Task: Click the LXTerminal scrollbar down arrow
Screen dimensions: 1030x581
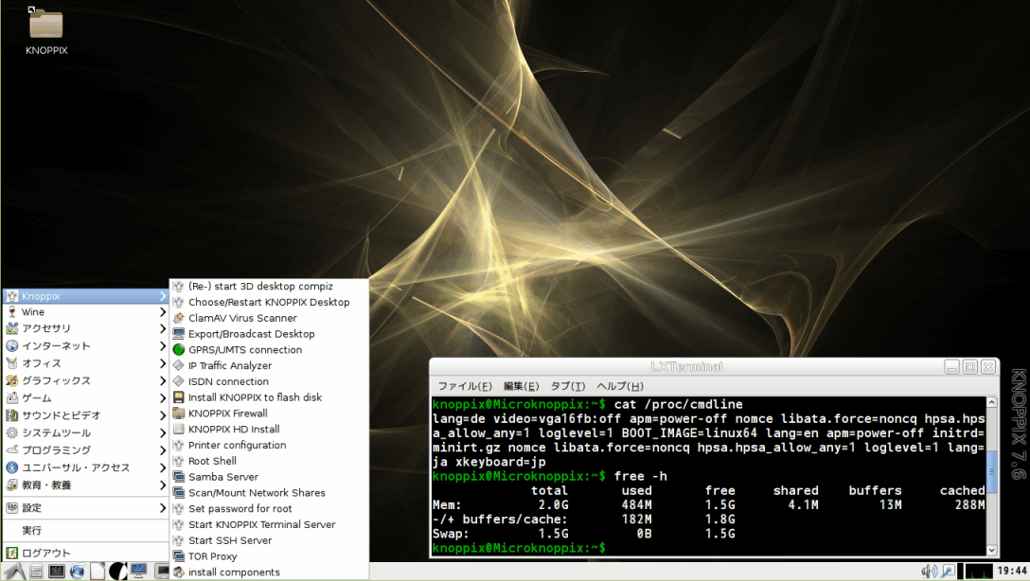Action: (992, 551)
